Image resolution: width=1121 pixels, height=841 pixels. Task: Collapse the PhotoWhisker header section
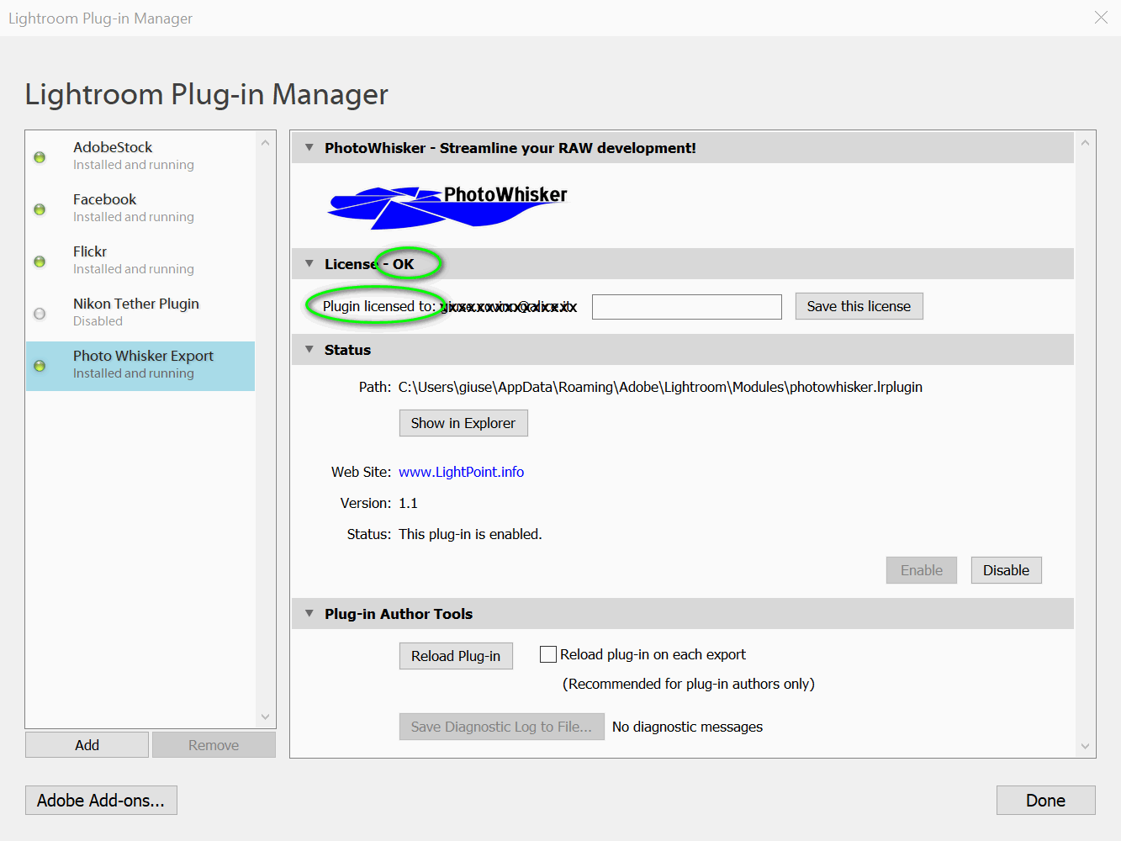[309, 148]
